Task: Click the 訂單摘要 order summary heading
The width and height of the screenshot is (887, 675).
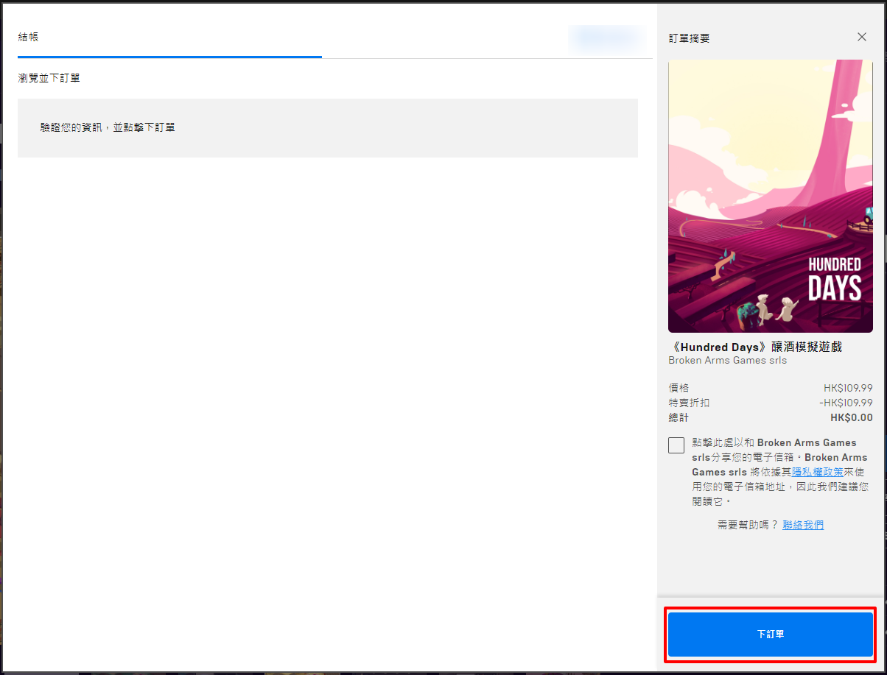Action: click(689, 38)
